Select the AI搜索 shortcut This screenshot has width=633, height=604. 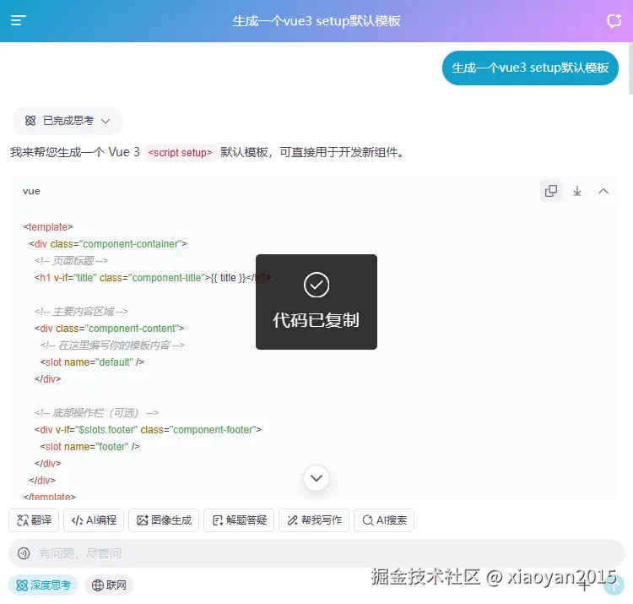click(384, 520)
